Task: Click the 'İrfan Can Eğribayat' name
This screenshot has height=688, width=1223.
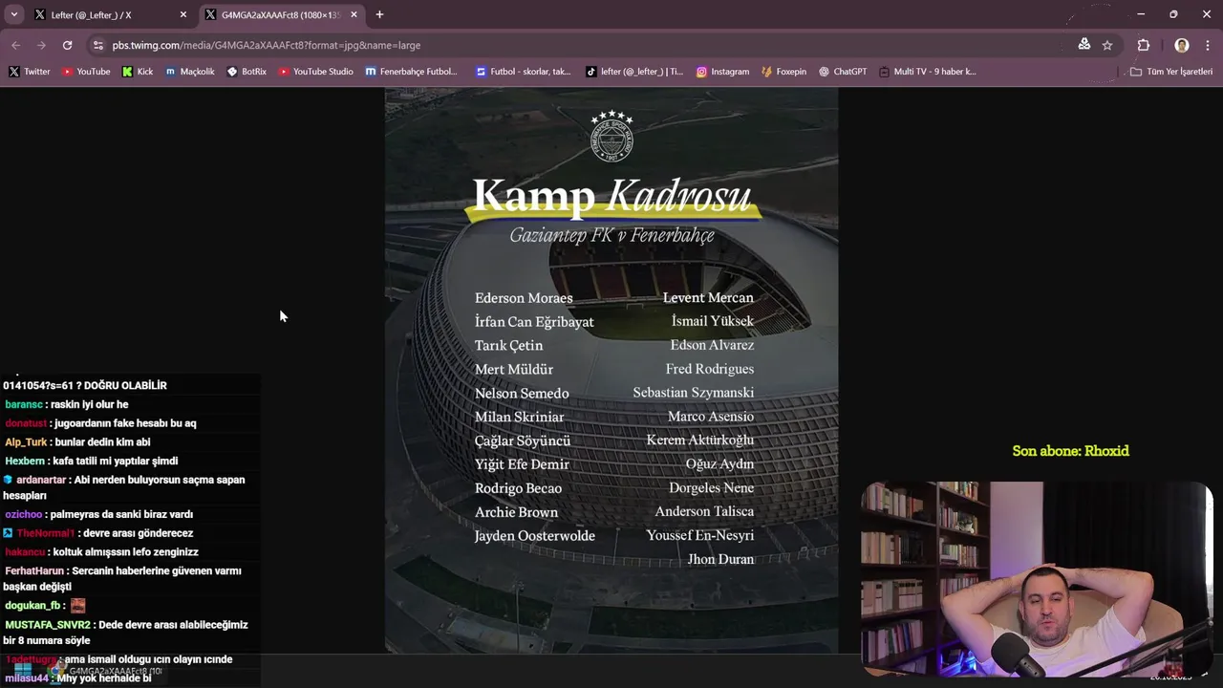Action: pos(534,322)
